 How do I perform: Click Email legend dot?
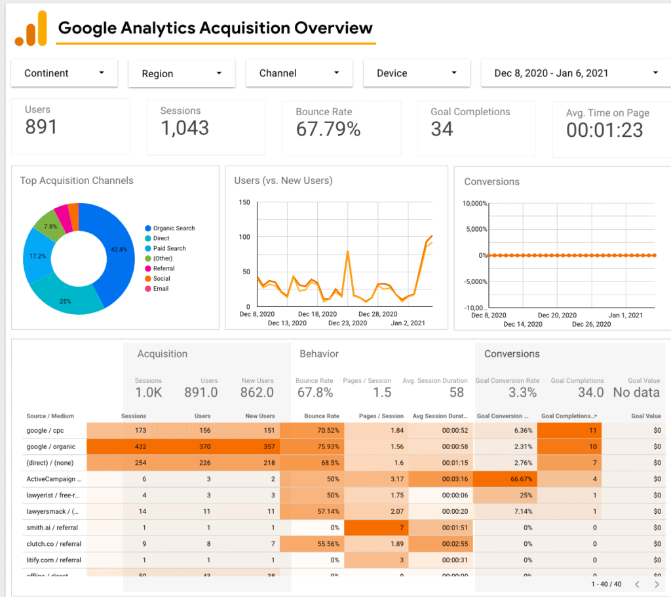pos(148,289)
